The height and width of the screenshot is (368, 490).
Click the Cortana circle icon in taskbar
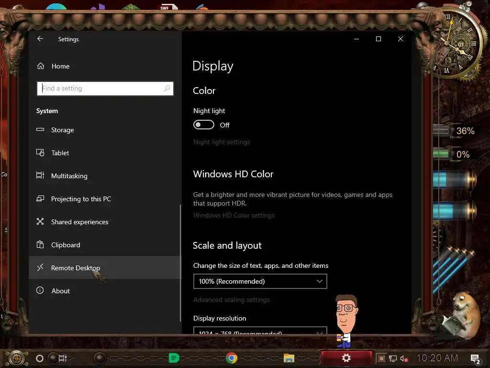[x=40, y=358]
